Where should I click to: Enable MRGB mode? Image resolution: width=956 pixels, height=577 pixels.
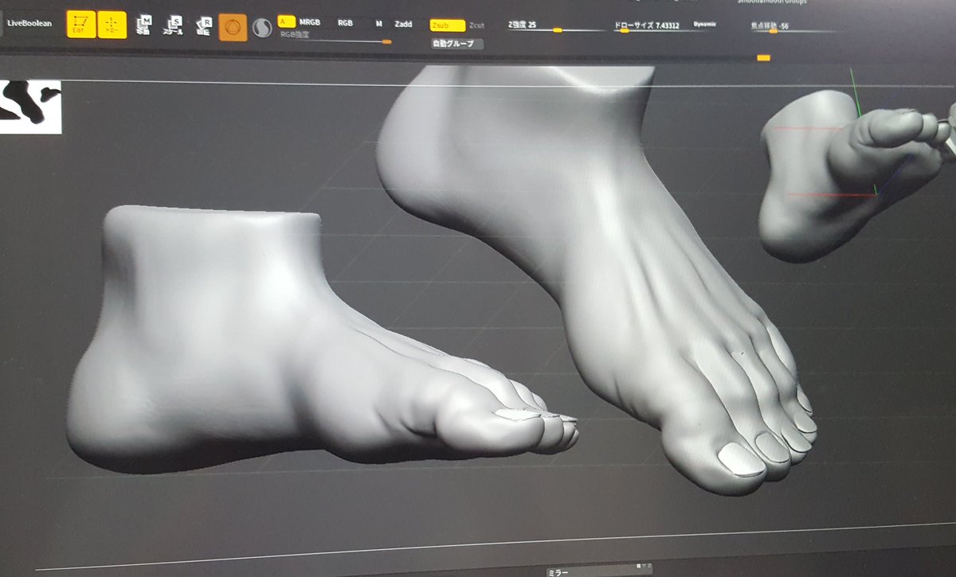[309, 22]
